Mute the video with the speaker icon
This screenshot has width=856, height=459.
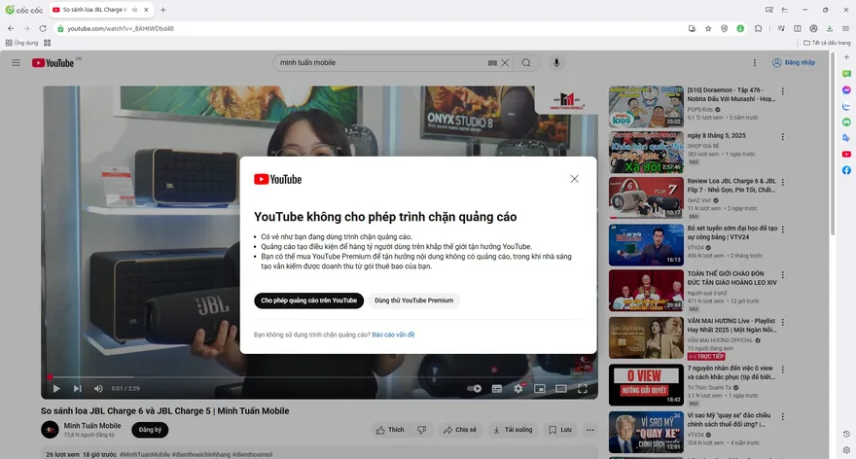(98, 389)
